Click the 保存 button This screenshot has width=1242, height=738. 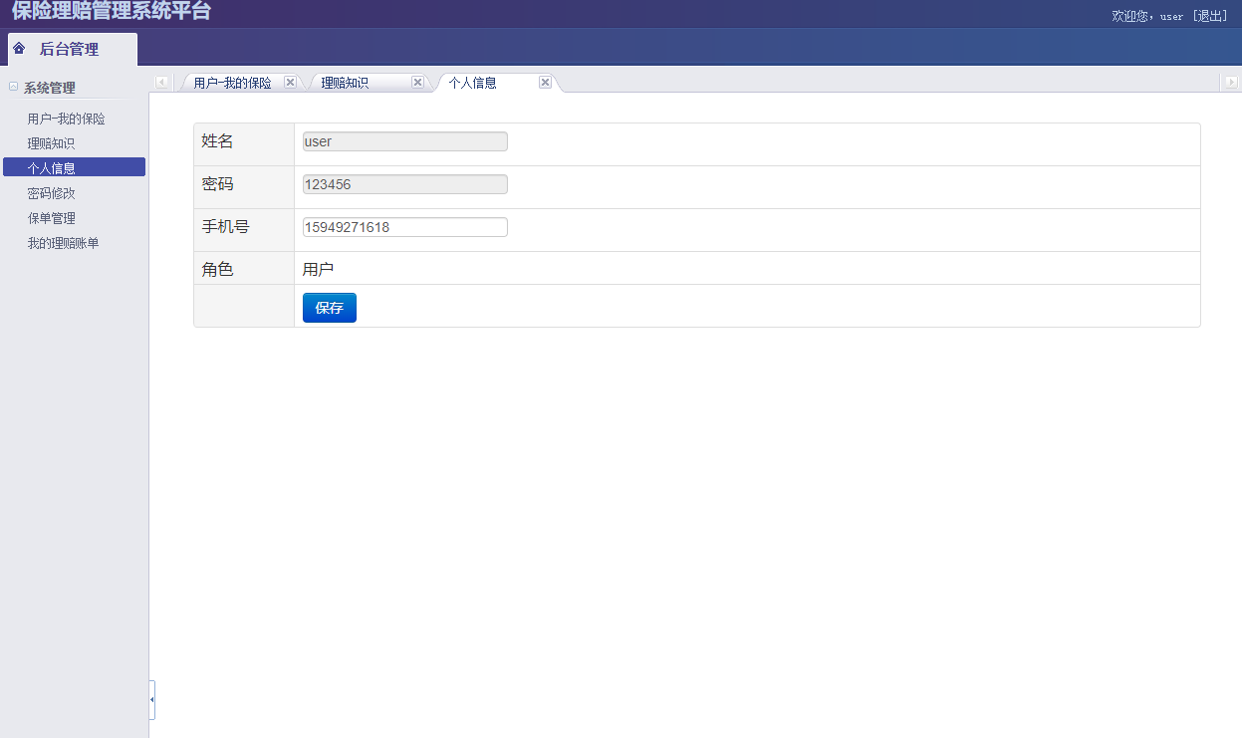pyautogui.click(x=330, y=308)
